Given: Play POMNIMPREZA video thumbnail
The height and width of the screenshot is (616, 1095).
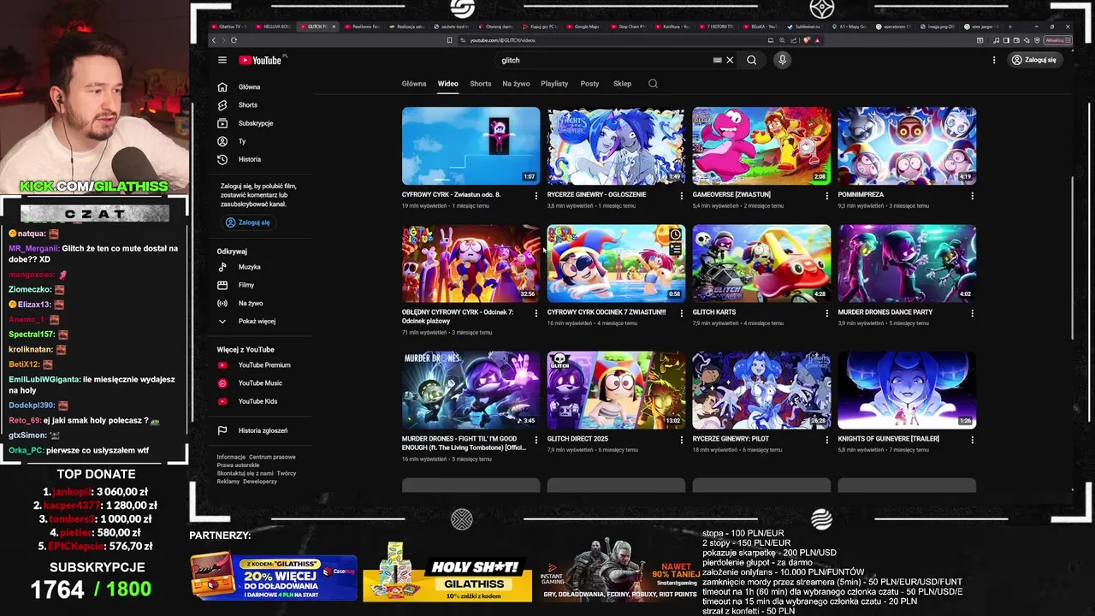Looking at the screenshot, I should (907, 145).
